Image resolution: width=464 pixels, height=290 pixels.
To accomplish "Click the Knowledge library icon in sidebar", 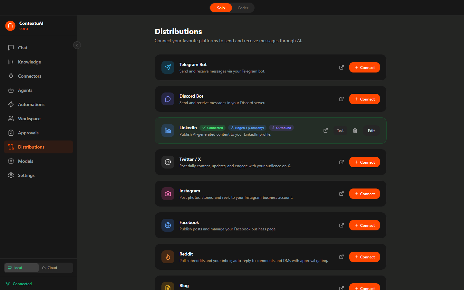I will (x=11, y=62).
